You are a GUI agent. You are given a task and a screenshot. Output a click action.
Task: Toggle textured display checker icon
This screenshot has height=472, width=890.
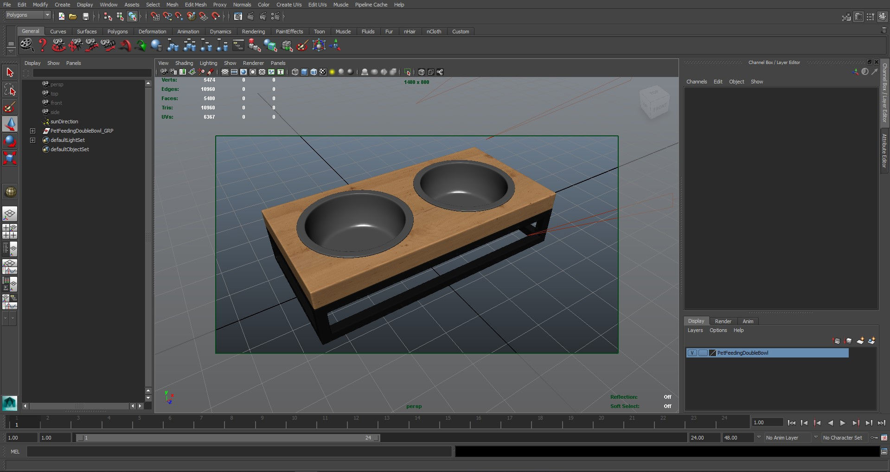click(x=323, y=72)
